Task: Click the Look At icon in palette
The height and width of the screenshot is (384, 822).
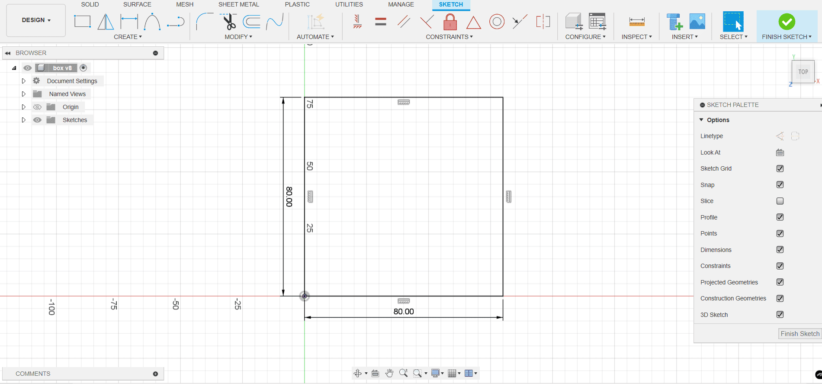Action: [780, 152]
